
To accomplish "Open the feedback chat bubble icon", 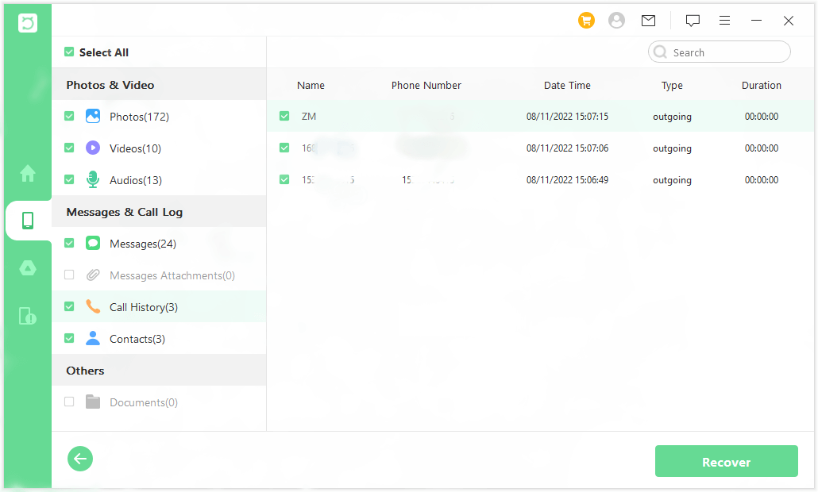I will click(693, 21).
